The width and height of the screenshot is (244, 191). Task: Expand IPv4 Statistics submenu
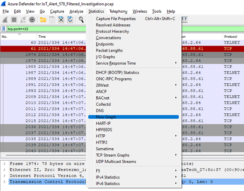(133, 177)
